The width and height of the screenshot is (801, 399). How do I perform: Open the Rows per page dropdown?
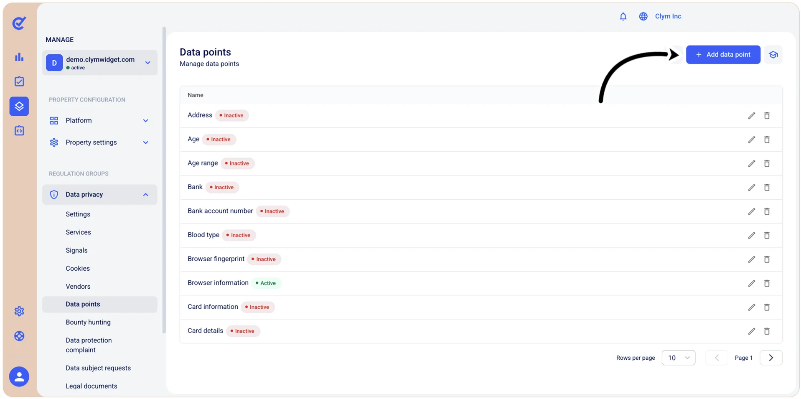pos(678,358)
